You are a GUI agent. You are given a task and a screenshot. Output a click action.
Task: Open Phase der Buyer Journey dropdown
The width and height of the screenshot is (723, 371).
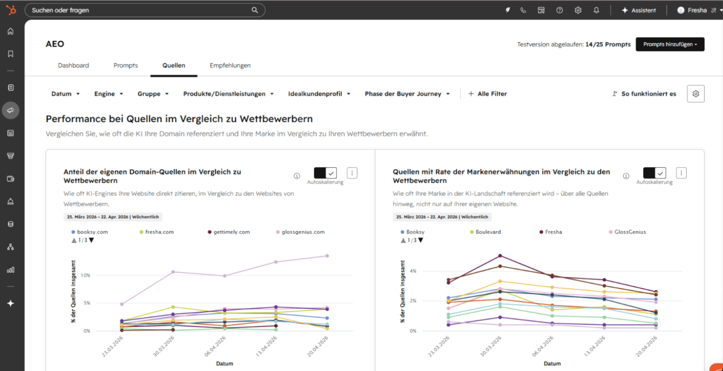tap(407, 94)
